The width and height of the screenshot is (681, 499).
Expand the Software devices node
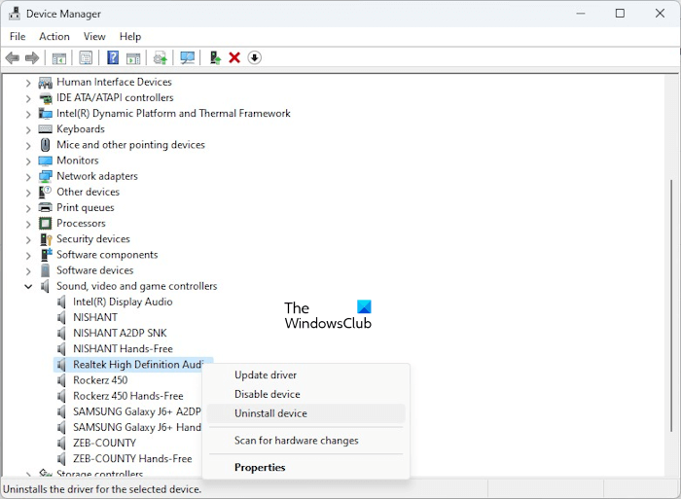coord(28,270)
